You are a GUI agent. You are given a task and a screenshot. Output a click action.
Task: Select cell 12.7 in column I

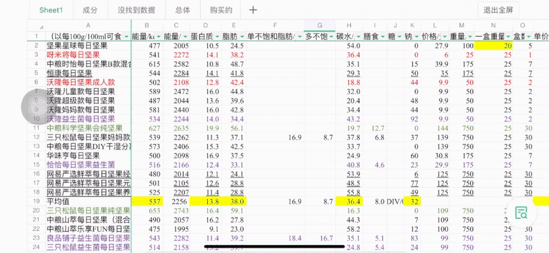(x=375, y=128)
